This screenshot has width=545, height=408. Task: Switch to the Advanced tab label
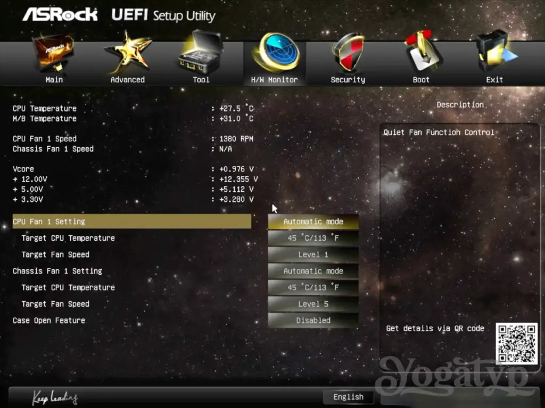(x=128, y=80)
